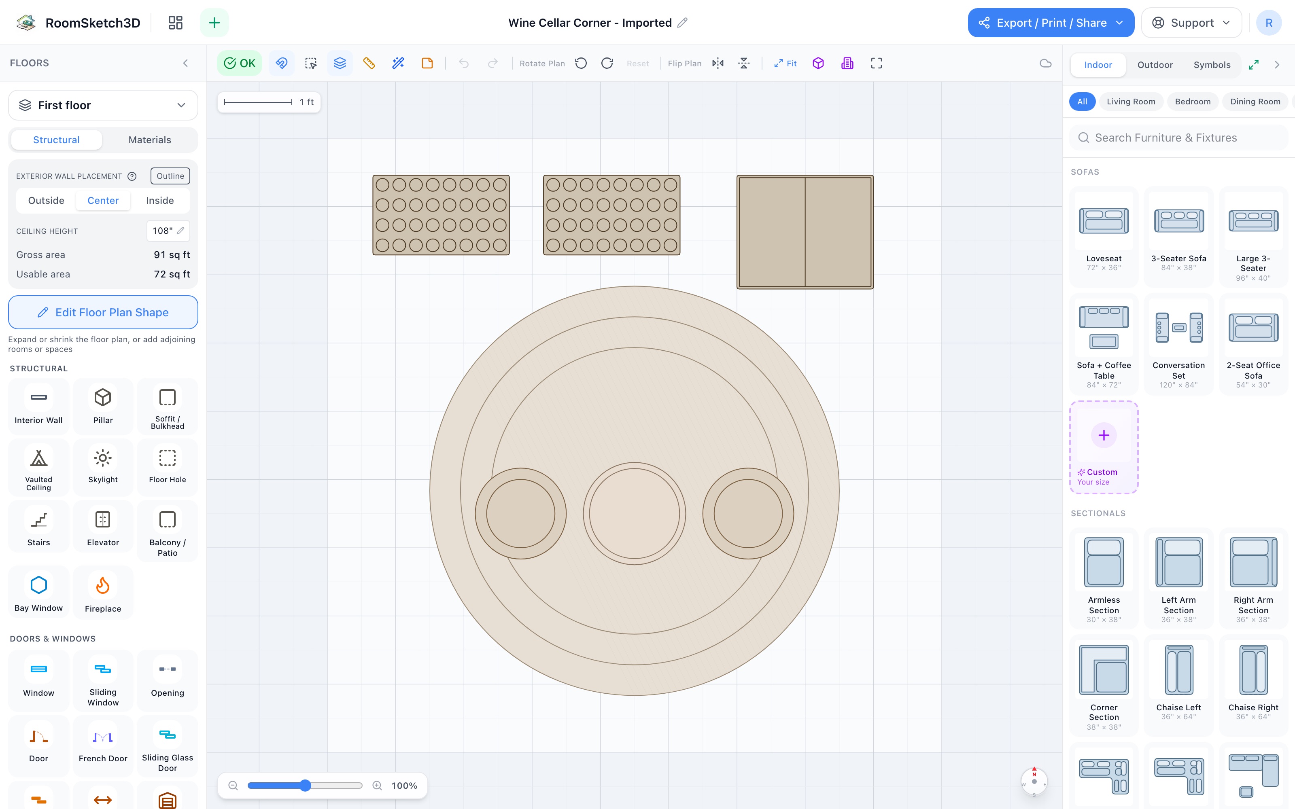
Task: Select the Pillar element
Action: (x=103, y=406)
